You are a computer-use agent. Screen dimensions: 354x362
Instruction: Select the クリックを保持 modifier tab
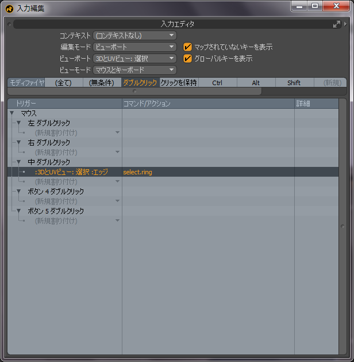(x=179, y=83)
